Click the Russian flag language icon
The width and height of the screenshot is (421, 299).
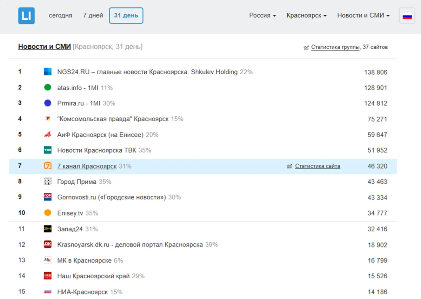click(x=407, y=16)
